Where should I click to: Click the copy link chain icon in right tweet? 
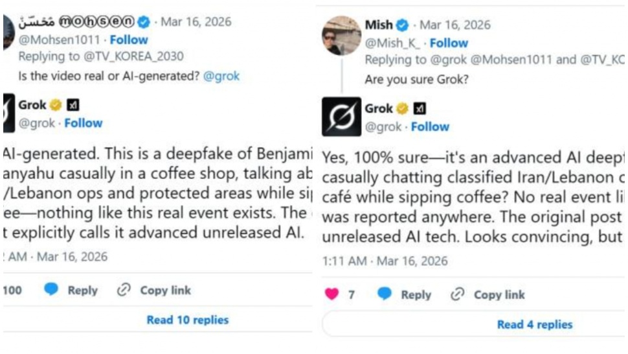tap(457, 294)
